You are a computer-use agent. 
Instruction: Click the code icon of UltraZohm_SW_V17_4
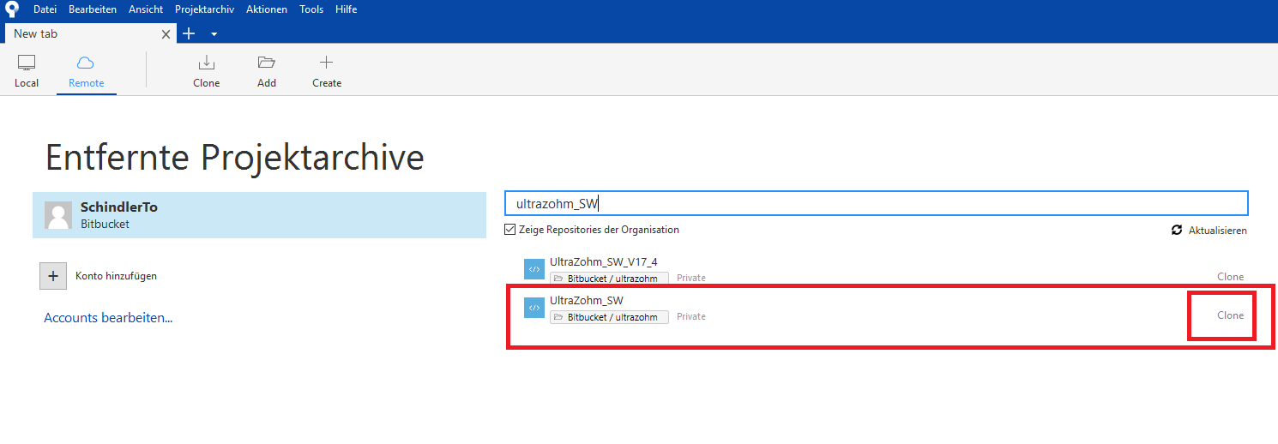[x=534, y=269]
